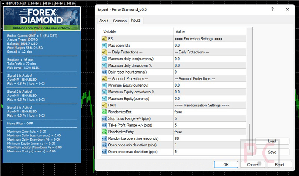Click the icon beside Daily Protections variable

coord(104,52)
